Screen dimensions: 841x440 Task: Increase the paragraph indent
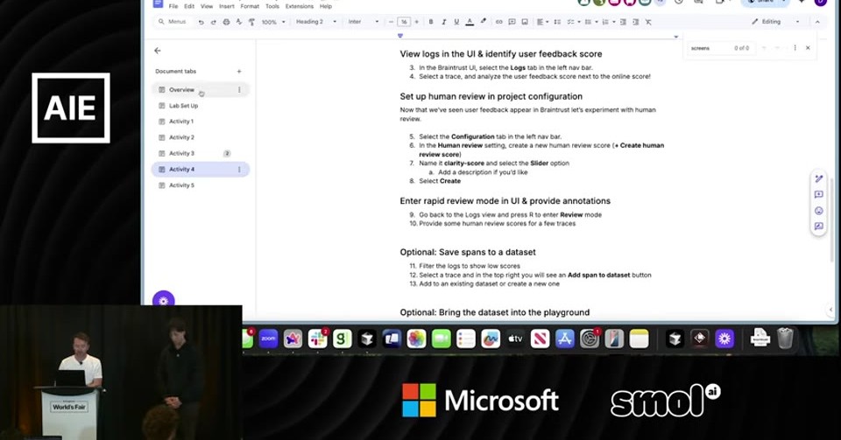(636, 22)
